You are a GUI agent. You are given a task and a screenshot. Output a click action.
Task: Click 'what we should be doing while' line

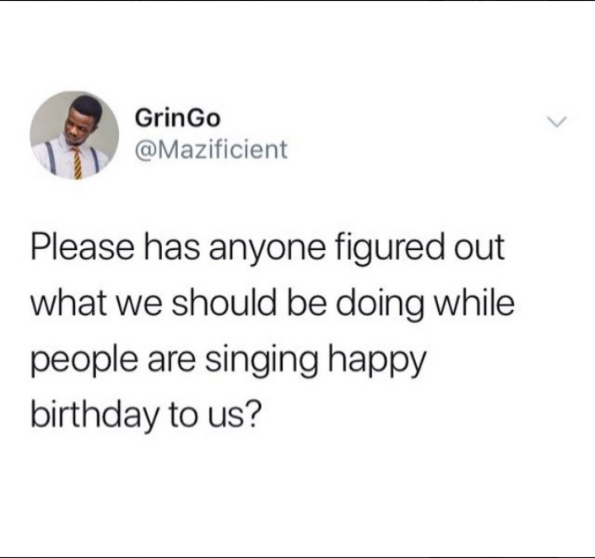273,303
